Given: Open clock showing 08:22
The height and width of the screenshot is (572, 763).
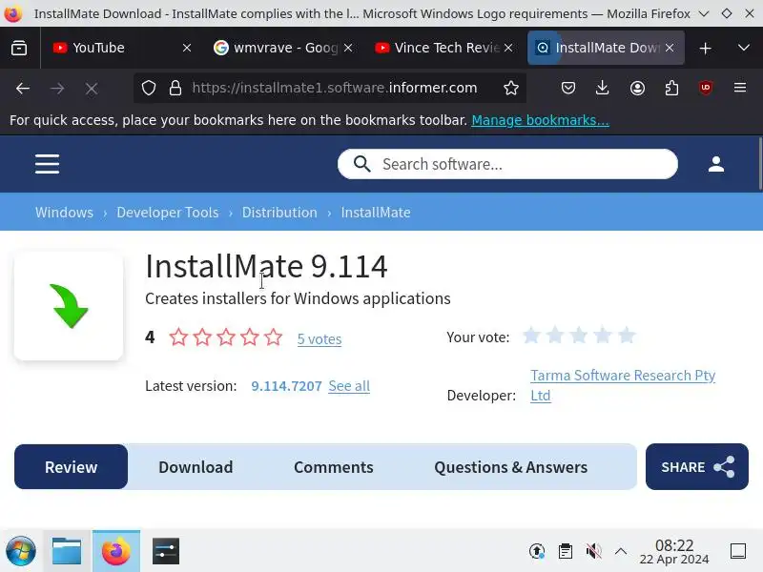Looking at the screenshot, I should tap(674, 552).
